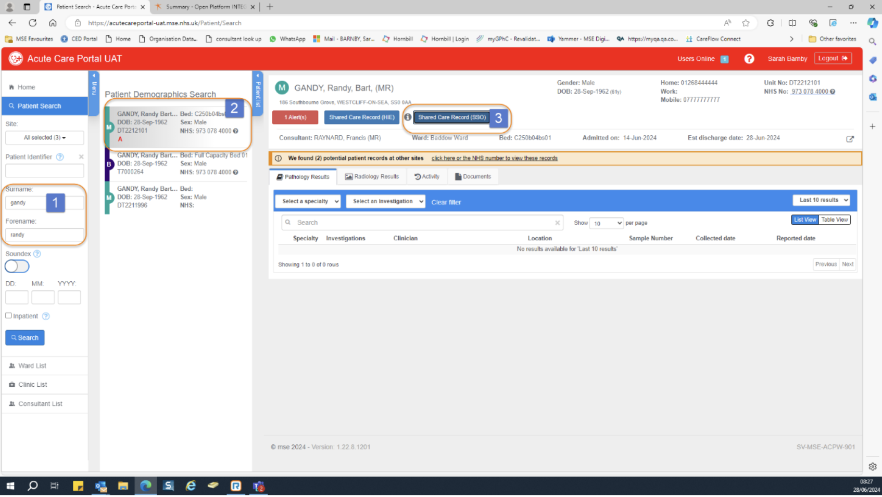882x497 pixels.
Task: Open the Documents tab
Action: coord(473,177)
